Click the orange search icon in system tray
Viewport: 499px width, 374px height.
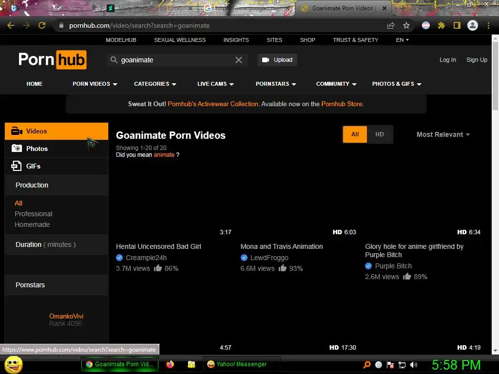367,365
